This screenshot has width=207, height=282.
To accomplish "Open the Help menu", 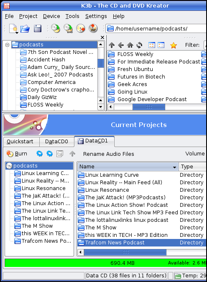I will click(119, 16).
